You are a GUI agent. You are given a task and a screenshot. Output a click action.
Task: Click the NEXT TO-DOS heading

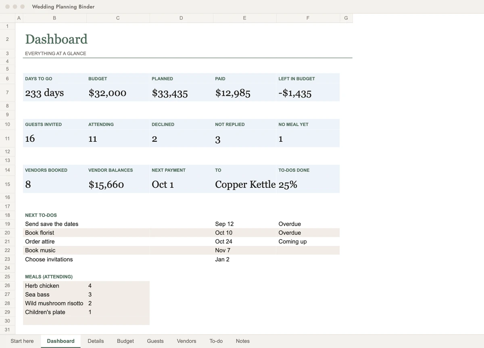(41, 215)
